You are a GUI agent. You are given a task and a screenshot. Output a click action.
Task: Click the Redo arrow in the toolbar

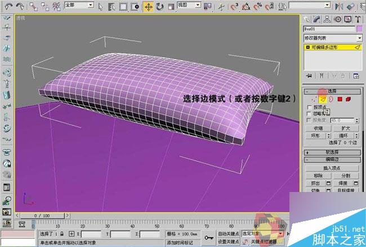[x=20, y=7]
